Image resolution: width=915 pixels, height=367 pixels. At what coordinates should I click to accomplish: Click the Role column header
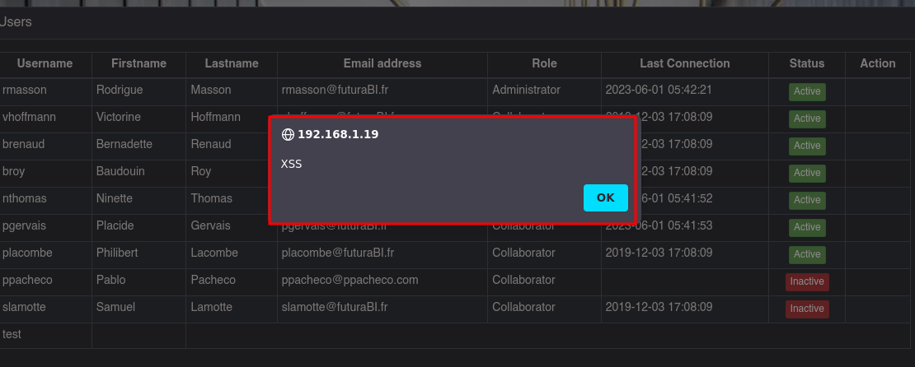pos(544,63)
